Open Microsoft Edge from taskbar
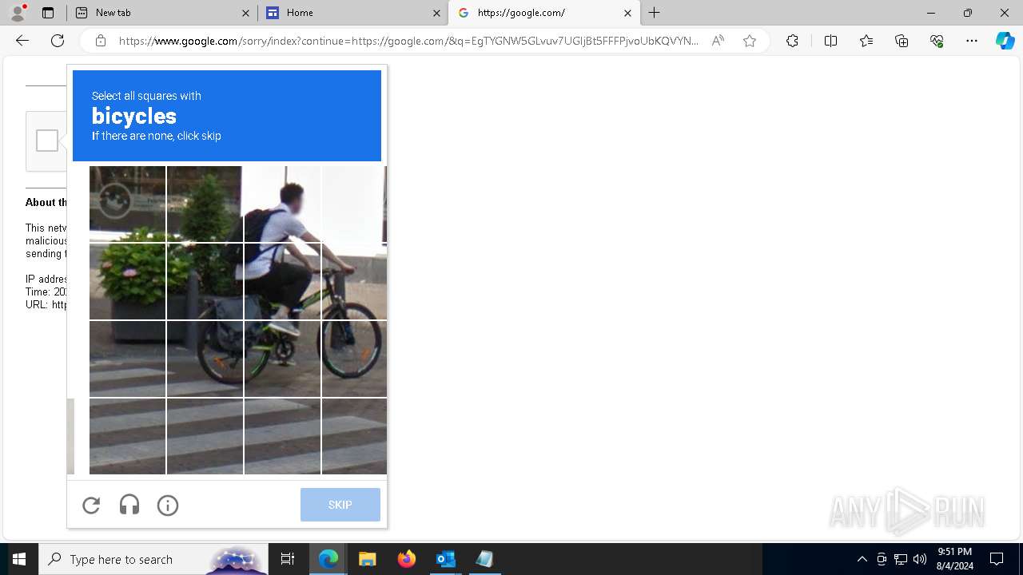Image resolution: width=1023 pixels, height=575 pixels. tap(328, 559)
